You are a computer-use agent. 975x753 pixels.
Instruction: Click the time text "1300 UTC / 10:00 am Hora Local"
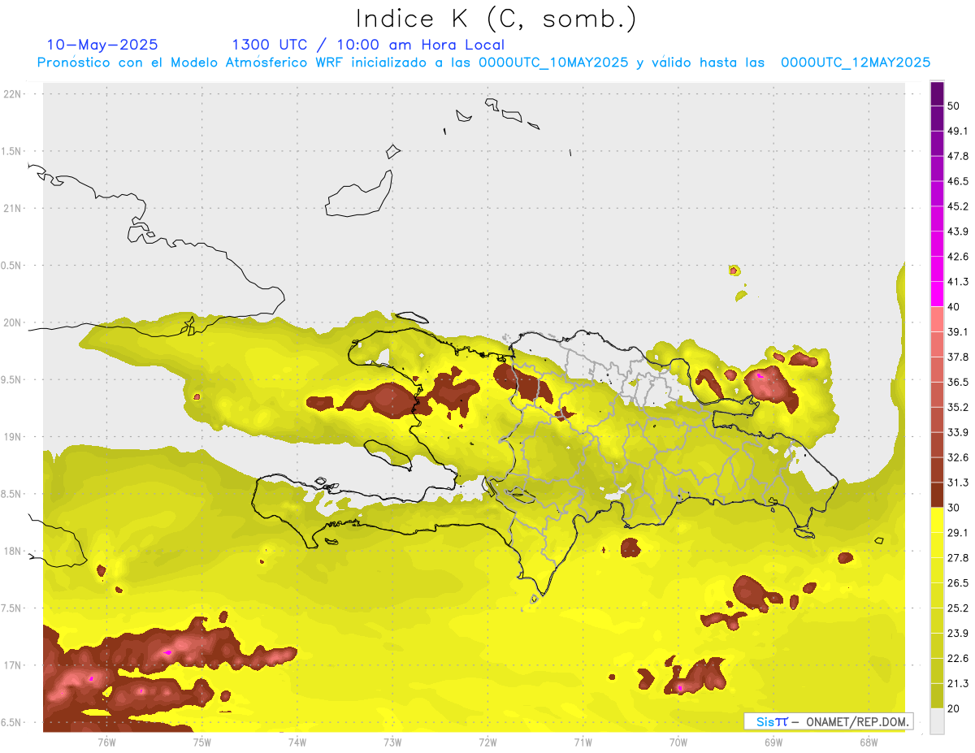368,45
